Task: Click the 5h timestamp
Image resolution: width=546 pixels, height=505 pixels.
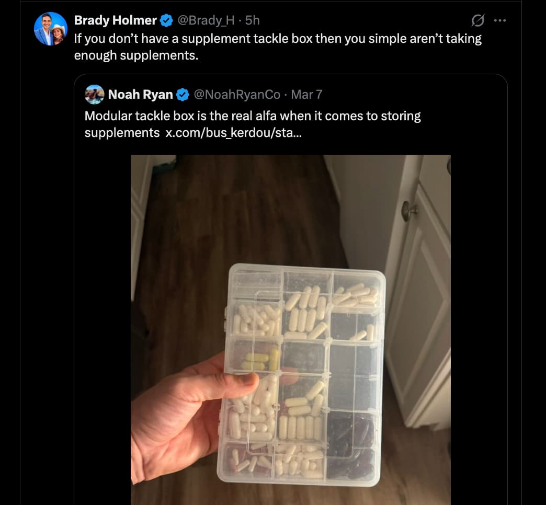Action: click(x=253, y=20)
